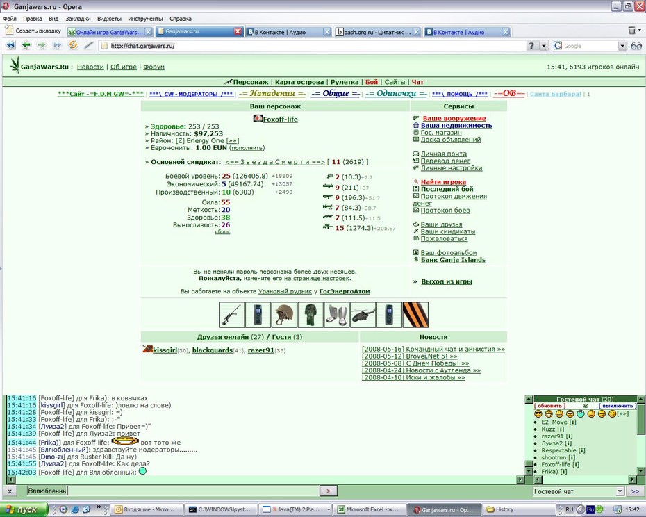Click the сброс stats reset link

point(222,232)
